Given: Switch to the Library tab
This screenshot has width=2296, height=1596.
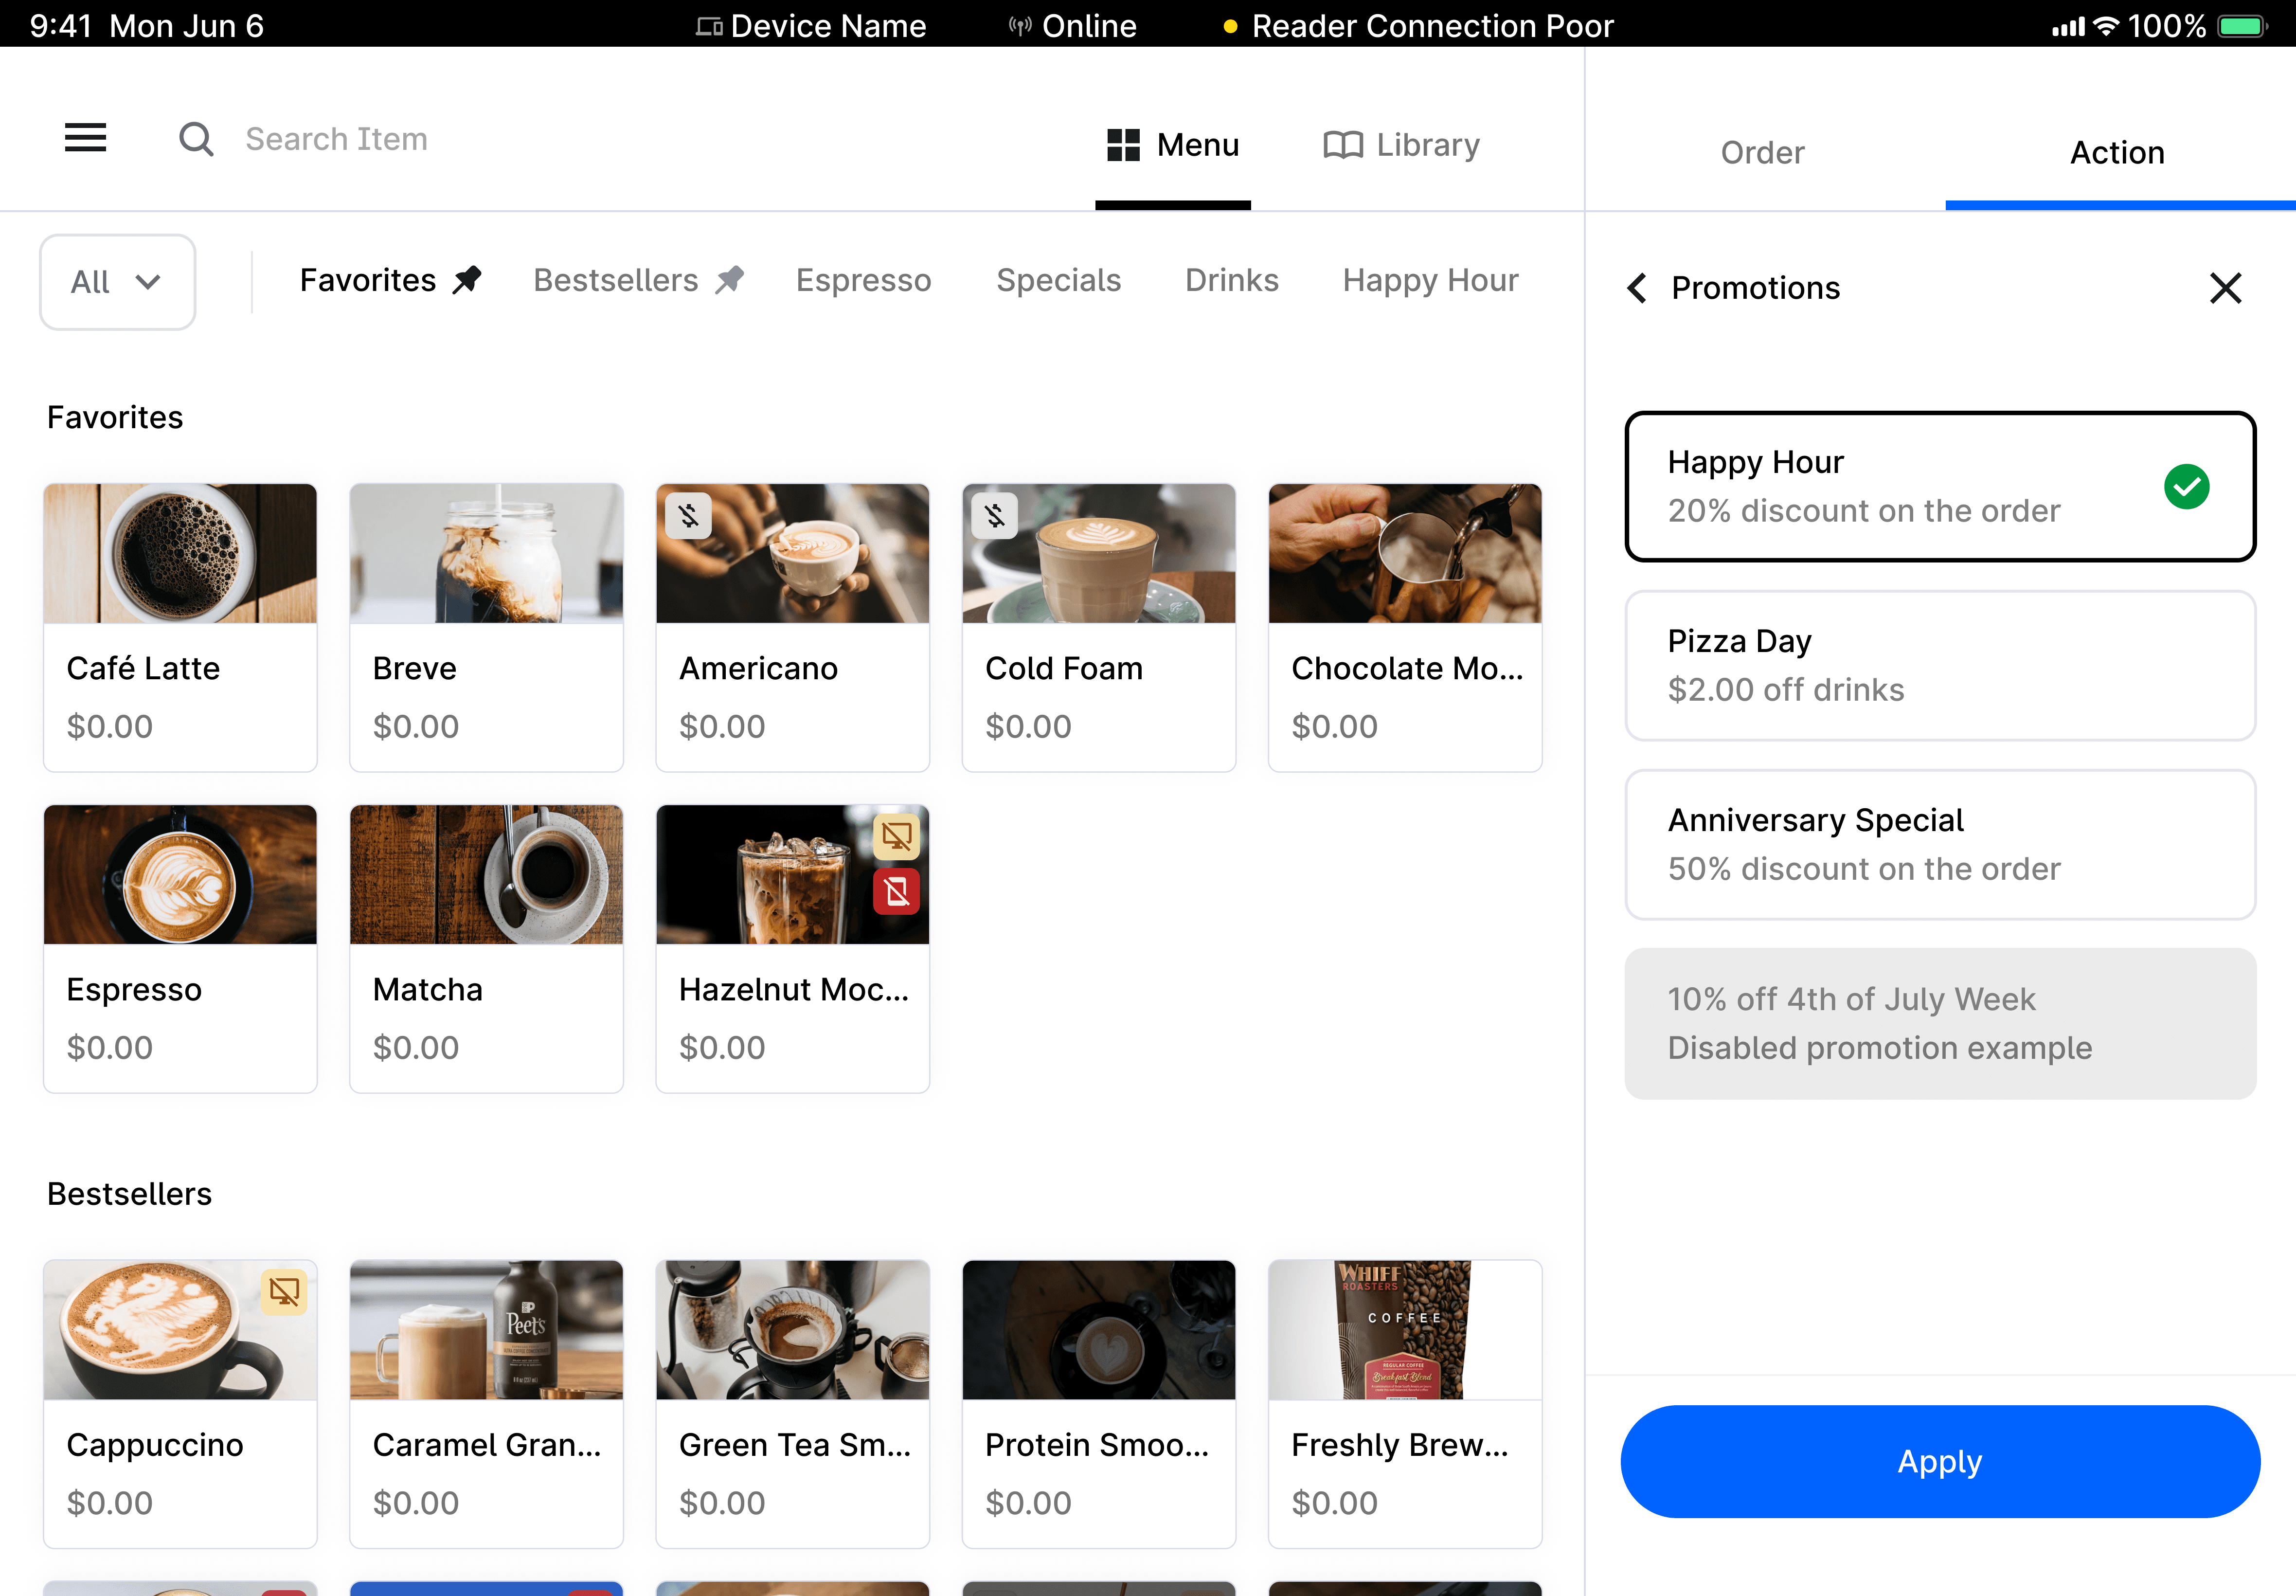Looking at the screenshot, I should tap(1401, 145).
